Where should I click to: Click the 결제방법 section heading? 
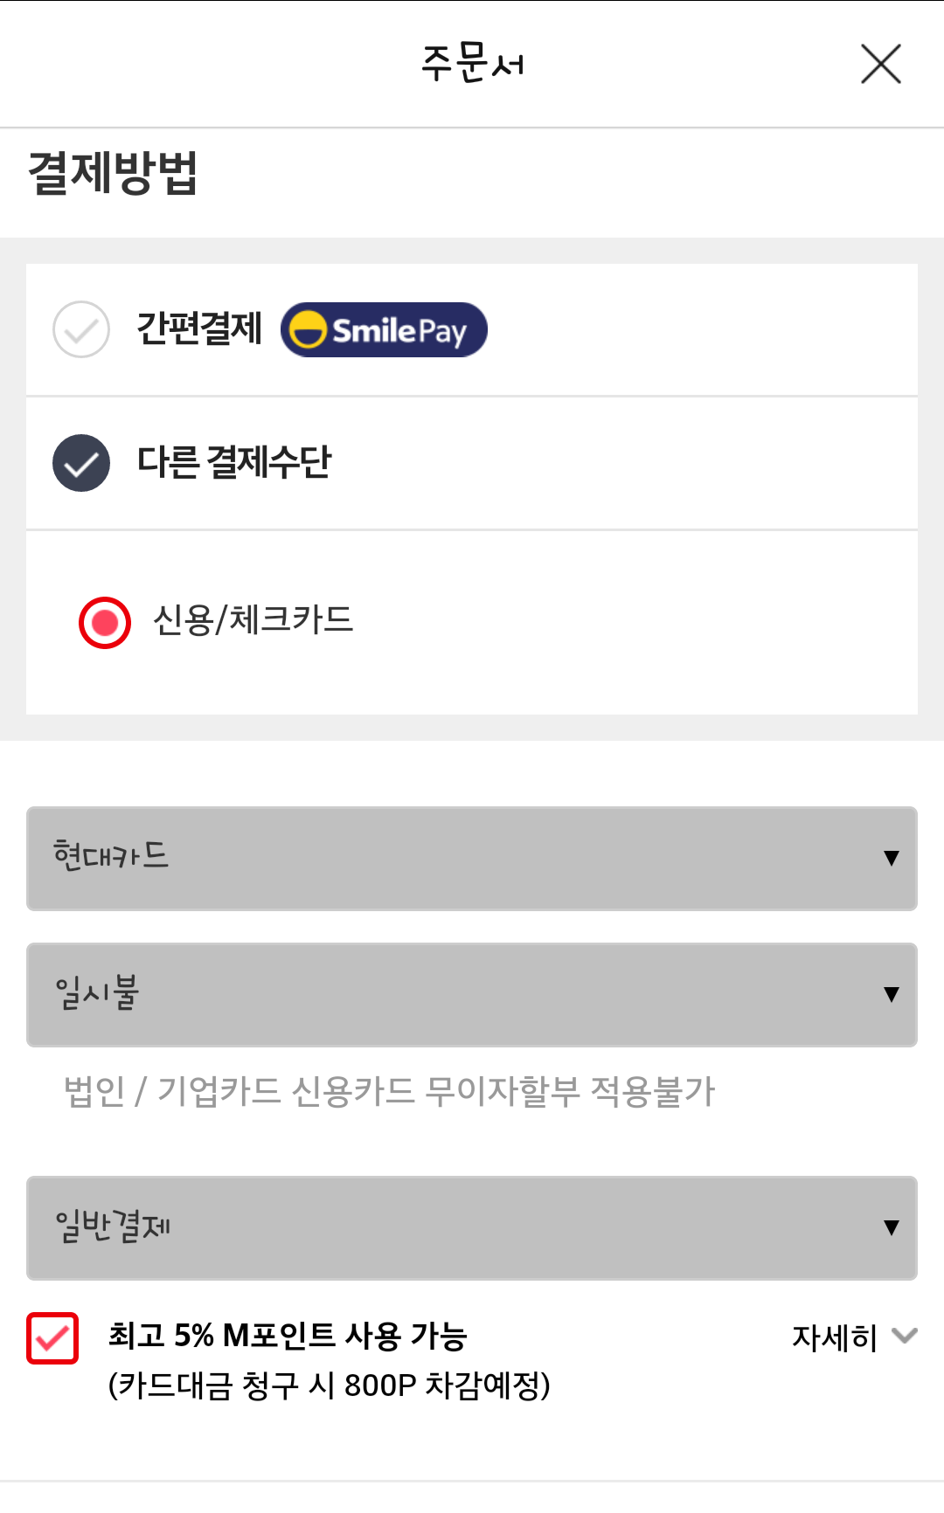(113, 173)
